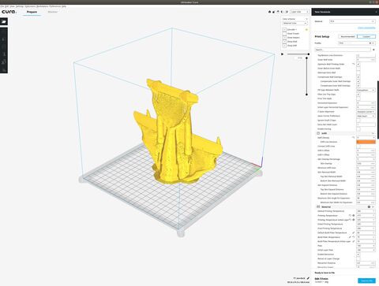Open the printer selector in dark header

[x=345, y=12]
